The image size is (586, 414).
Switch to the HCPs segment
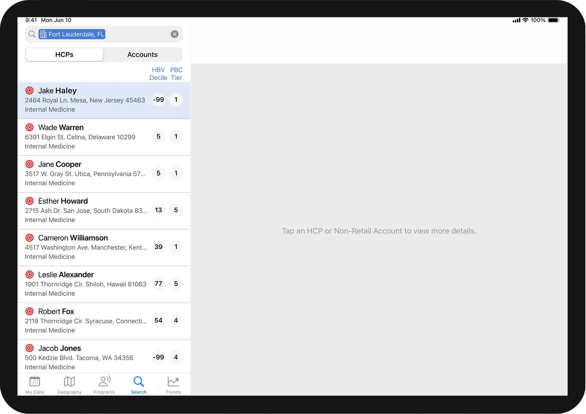(x=64, y=55)
